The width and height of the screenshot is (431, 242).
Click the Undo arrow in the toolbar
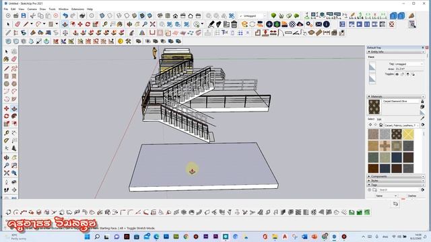pyautogui.click(x=65, y=15)
